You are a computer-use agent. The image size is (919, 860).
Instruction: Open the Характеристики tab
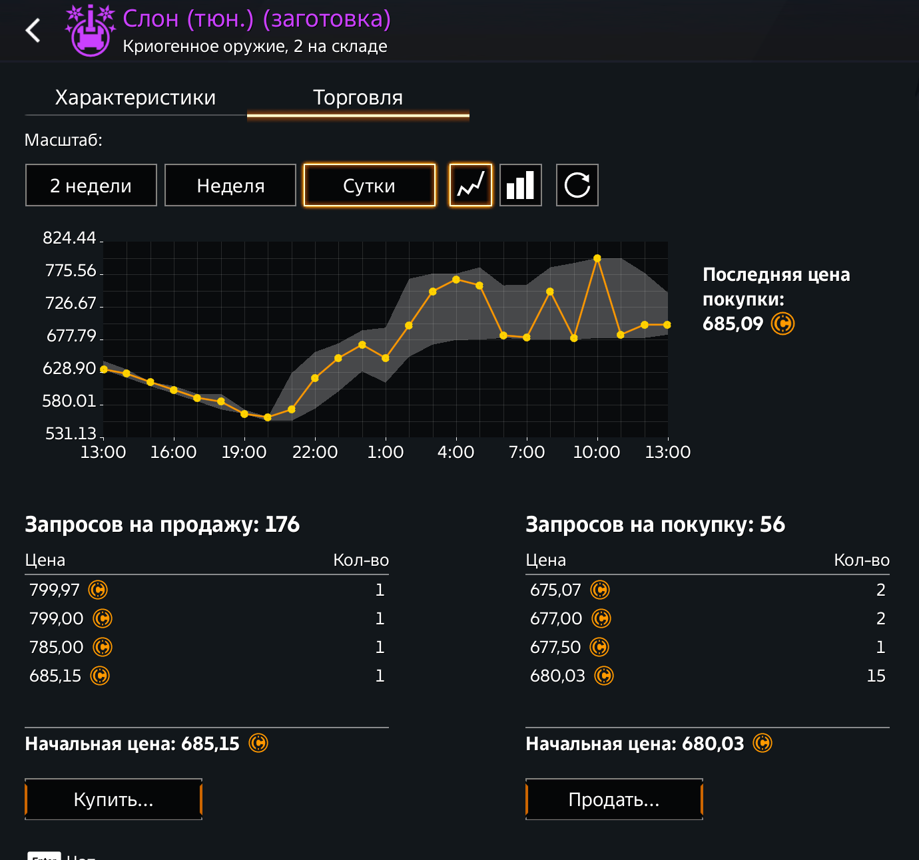pos(135,98)
